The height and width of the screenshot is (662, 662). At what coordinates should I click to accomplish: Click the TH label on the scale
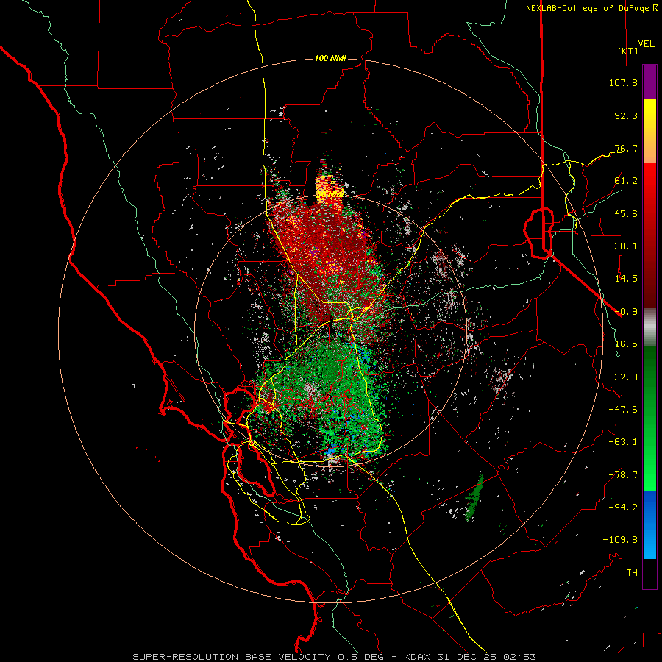(632, 573)
